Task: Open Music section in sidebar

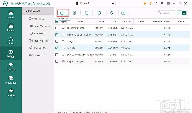Action: 11,41
